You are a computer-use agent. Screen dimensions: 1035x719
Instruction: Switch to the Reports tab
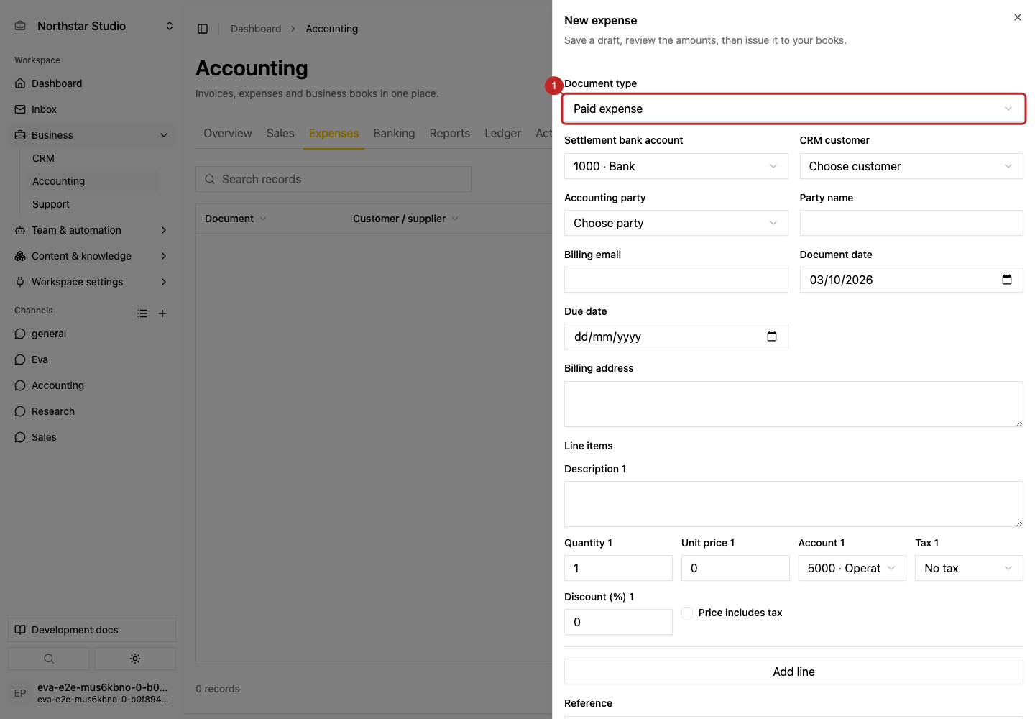[450, 134]
